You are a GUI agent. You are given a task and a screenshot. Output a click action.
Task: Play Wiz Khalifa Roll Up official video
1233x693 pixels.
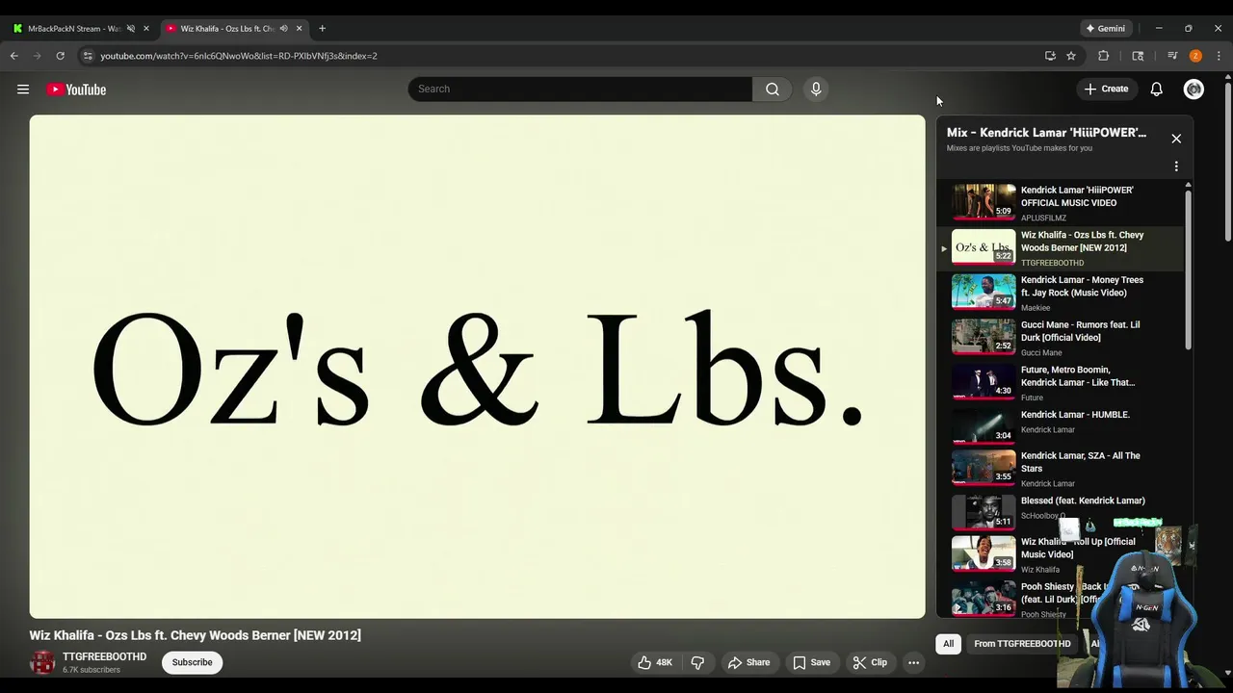[x=1062, y=554]
